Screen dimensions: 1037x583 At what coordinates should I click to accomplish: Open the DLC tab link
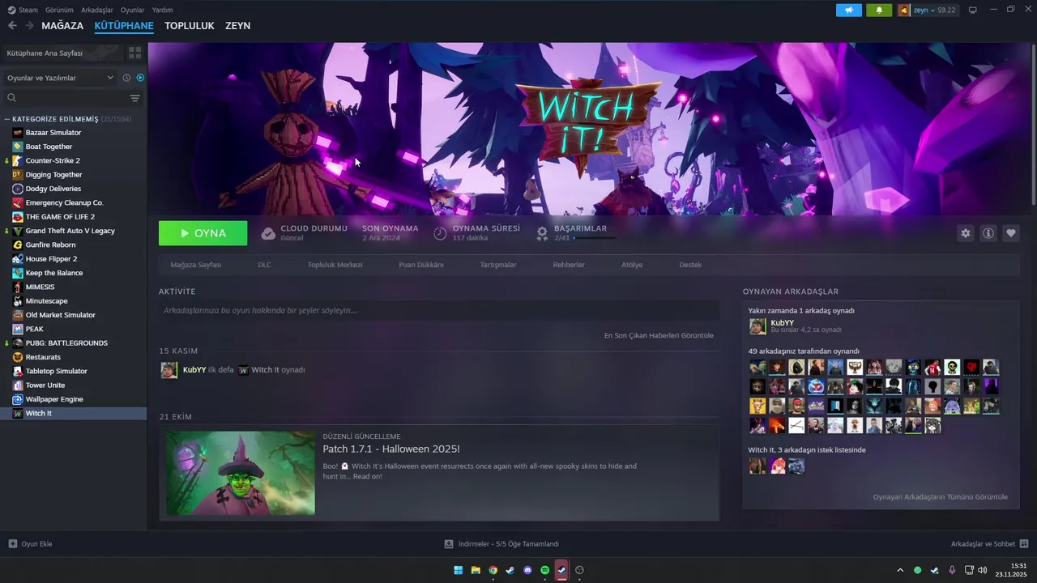[x=265, y=265]
